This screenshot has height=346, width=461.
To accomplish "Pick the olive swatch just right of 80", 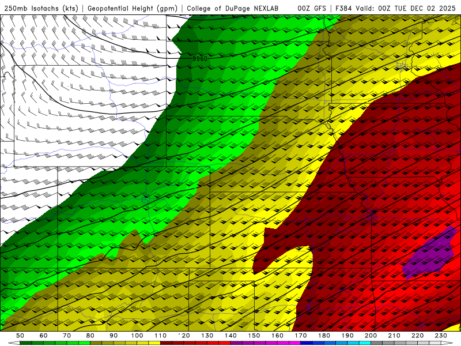I will coord(96,343).
